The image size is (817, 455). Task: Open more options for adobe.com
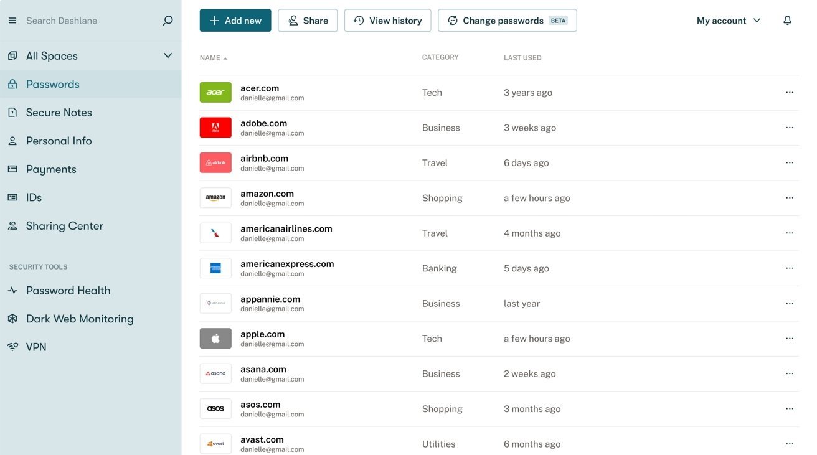coord(789,128)
